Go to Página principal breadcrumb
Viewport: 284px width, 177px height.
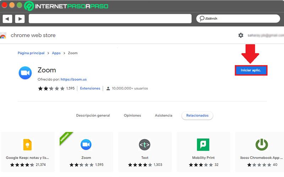[31, 53]
